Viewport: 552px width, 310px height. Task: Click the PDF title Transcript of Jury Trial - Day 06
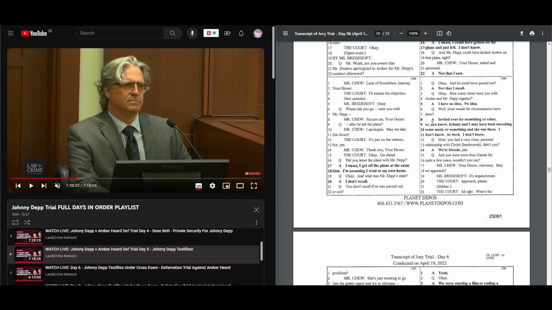(x=331, y=33)
